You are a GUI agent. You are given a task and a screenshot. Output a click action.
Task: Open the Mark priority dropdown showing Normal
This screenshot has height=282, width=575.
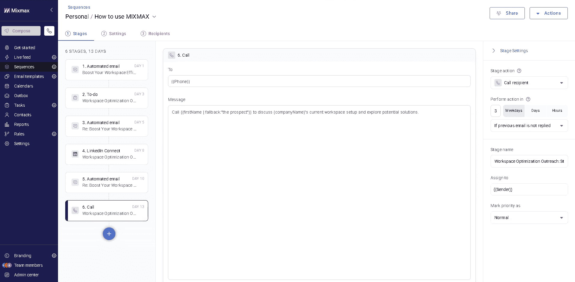[x=529, y=218]
